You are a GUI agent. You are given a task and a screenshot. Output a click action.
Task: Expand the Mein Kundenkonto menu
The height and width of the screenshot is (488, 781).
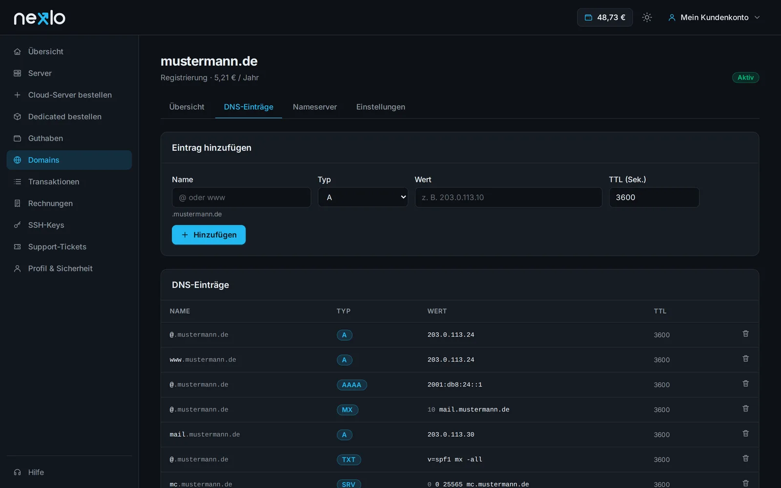coord(714,18)
